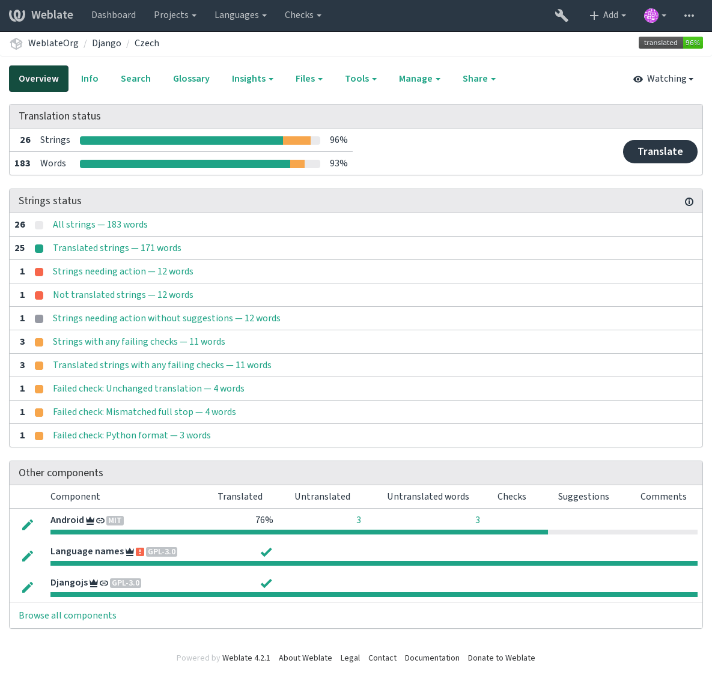Open WeblateOrg breadcrumb link
The width and height of the screenshot is (712, 678).
53,44
